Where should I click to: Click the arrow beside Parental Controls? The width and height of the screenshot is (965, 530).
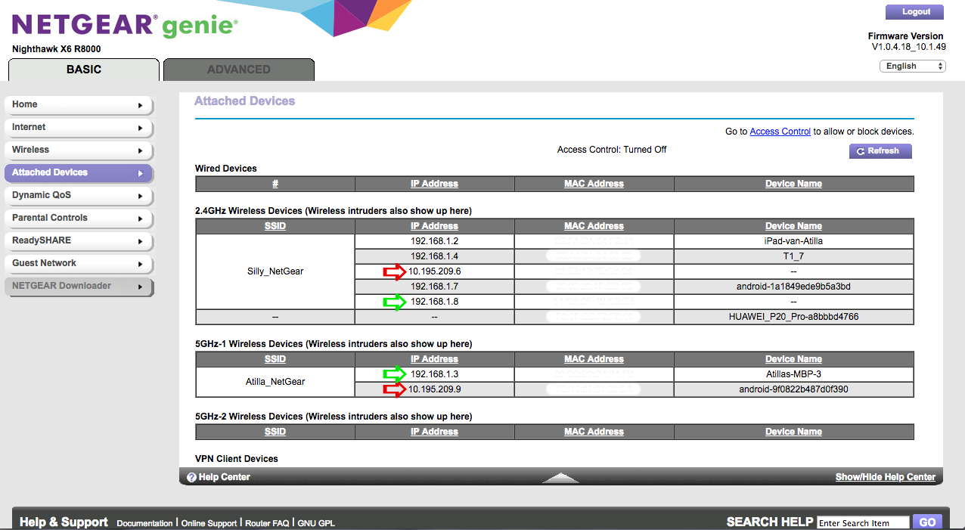coord(140,219)
